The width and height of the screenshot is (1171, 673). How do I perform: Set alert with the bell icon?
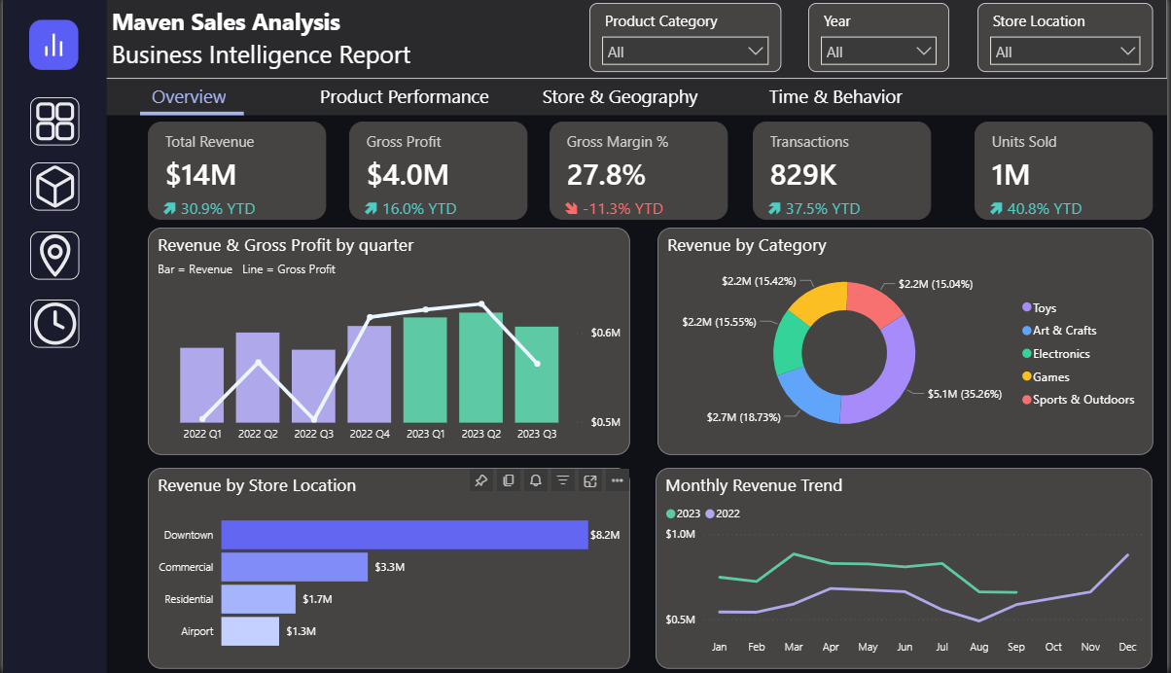pyautogui.click(x=535, y=480)
